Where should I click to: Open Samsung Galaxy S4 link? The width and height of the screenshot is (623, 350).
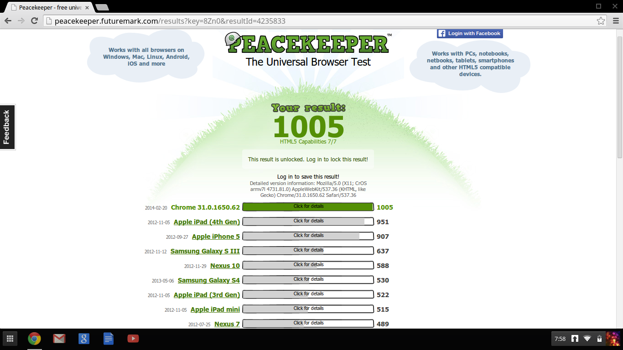[209, 280]
